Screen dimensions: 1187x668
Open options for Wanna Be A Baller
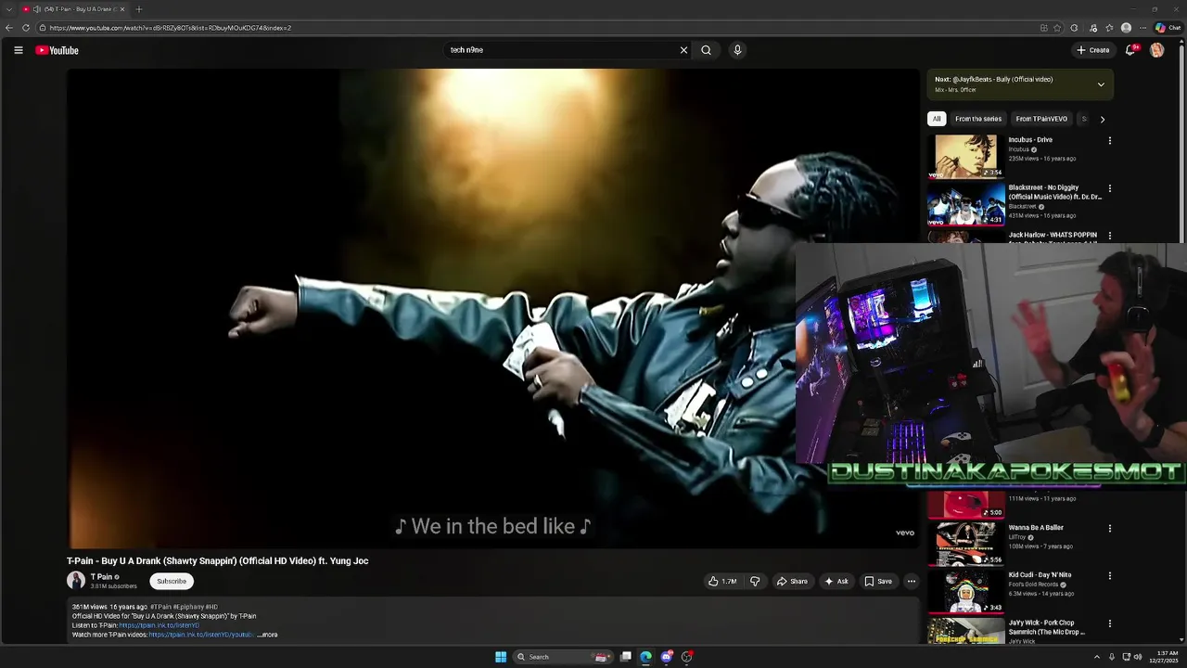(1109, 529)
